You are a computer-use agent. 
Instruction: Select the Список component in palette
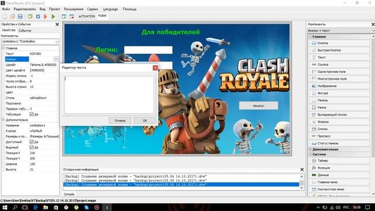pyautogui.click(x=340, y=129)
